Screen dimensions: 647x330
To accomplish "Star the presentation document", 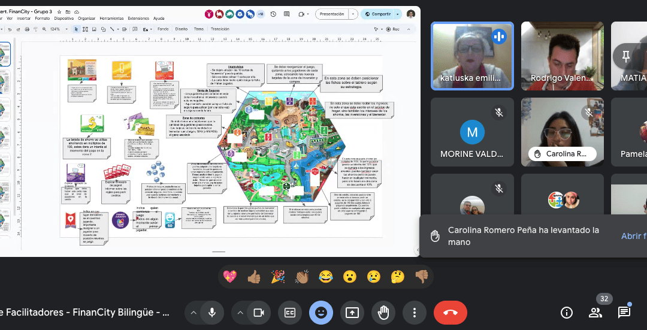I will pyautogui.click(x=59, y=12).
